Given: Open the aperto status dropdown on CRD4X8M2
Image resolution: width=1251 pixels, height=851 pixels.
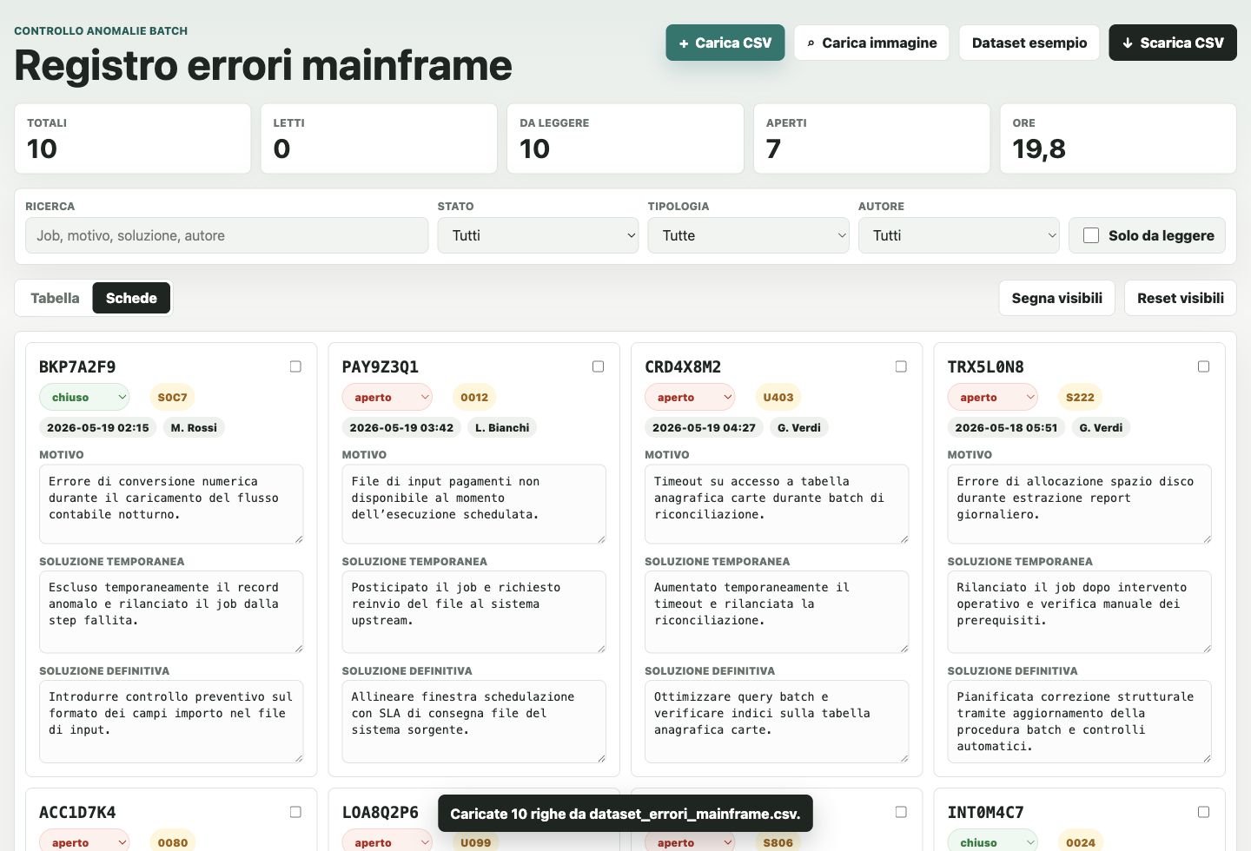Looking at the screenshot, I should coord(690,397).
